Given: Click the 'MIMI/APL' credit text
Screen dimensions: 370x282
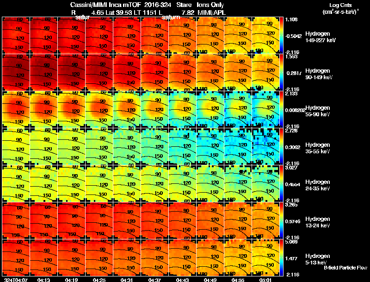Looking at the screenshot, I should 211,13.
